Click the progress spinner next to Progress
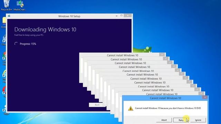 coord(16,44)
